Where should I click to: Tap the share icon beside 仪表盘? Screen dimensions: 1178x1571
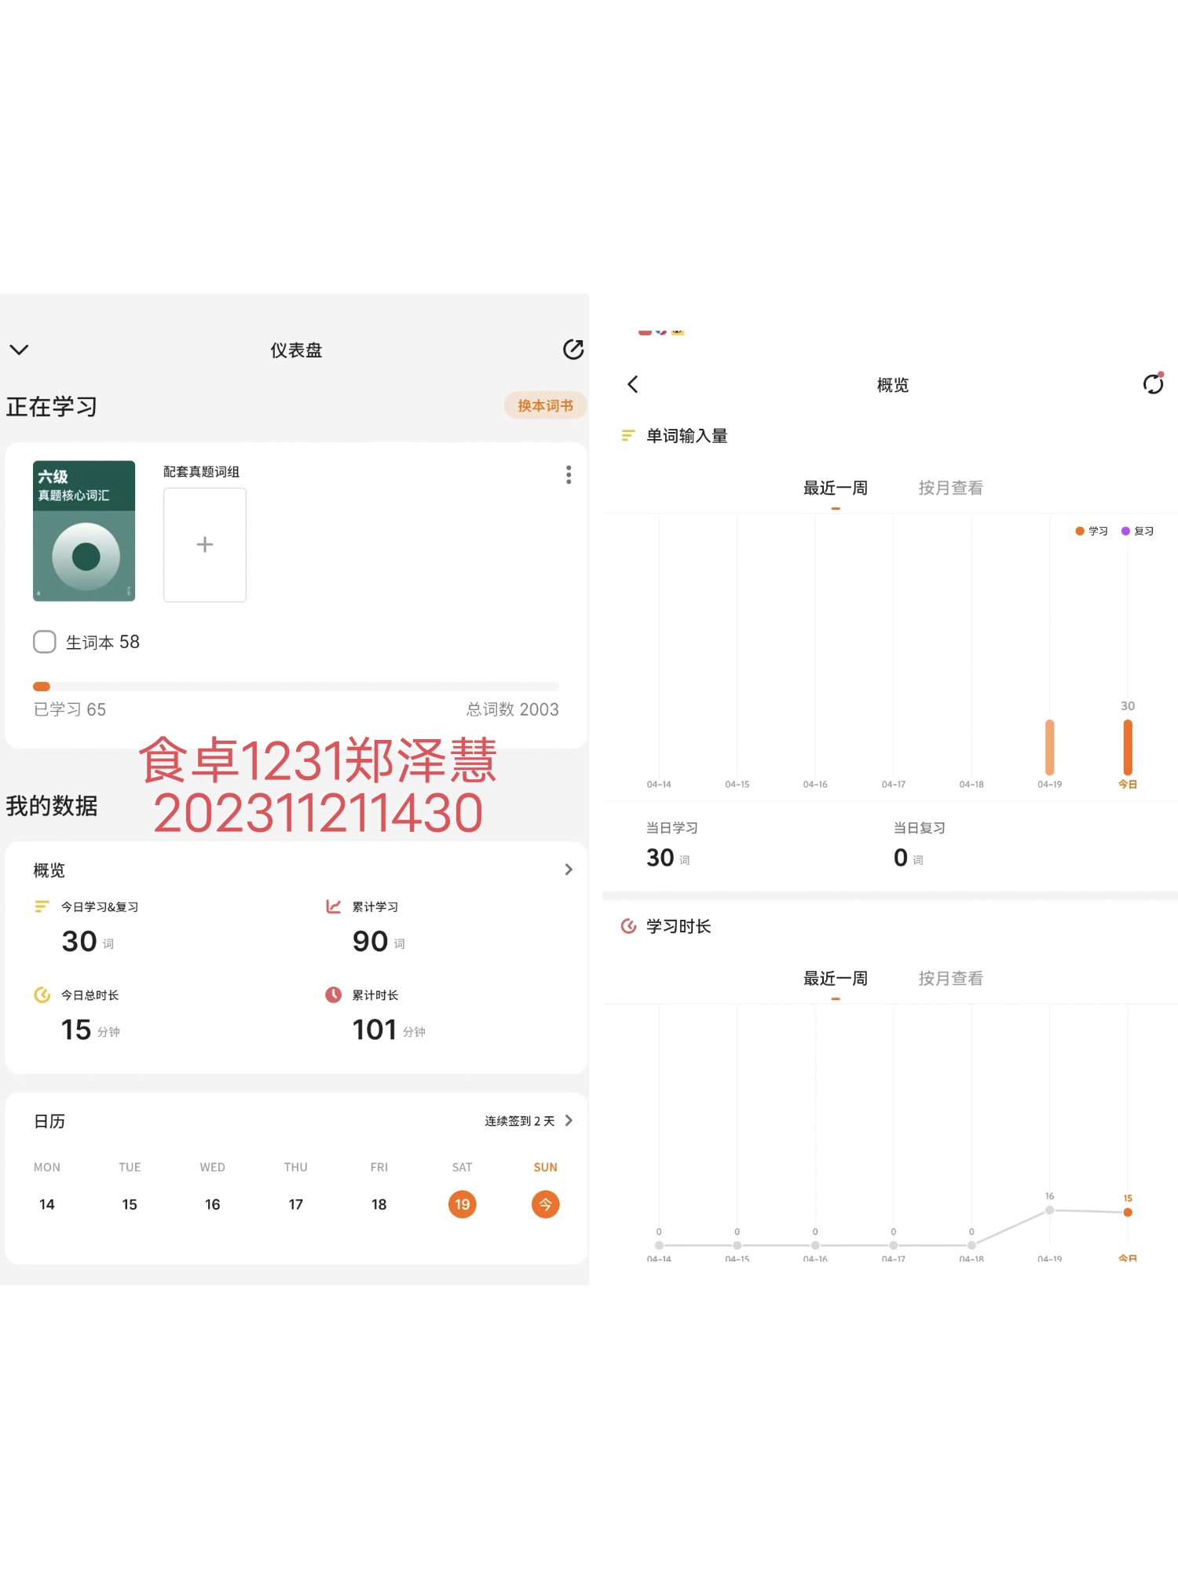pos(573,350)
